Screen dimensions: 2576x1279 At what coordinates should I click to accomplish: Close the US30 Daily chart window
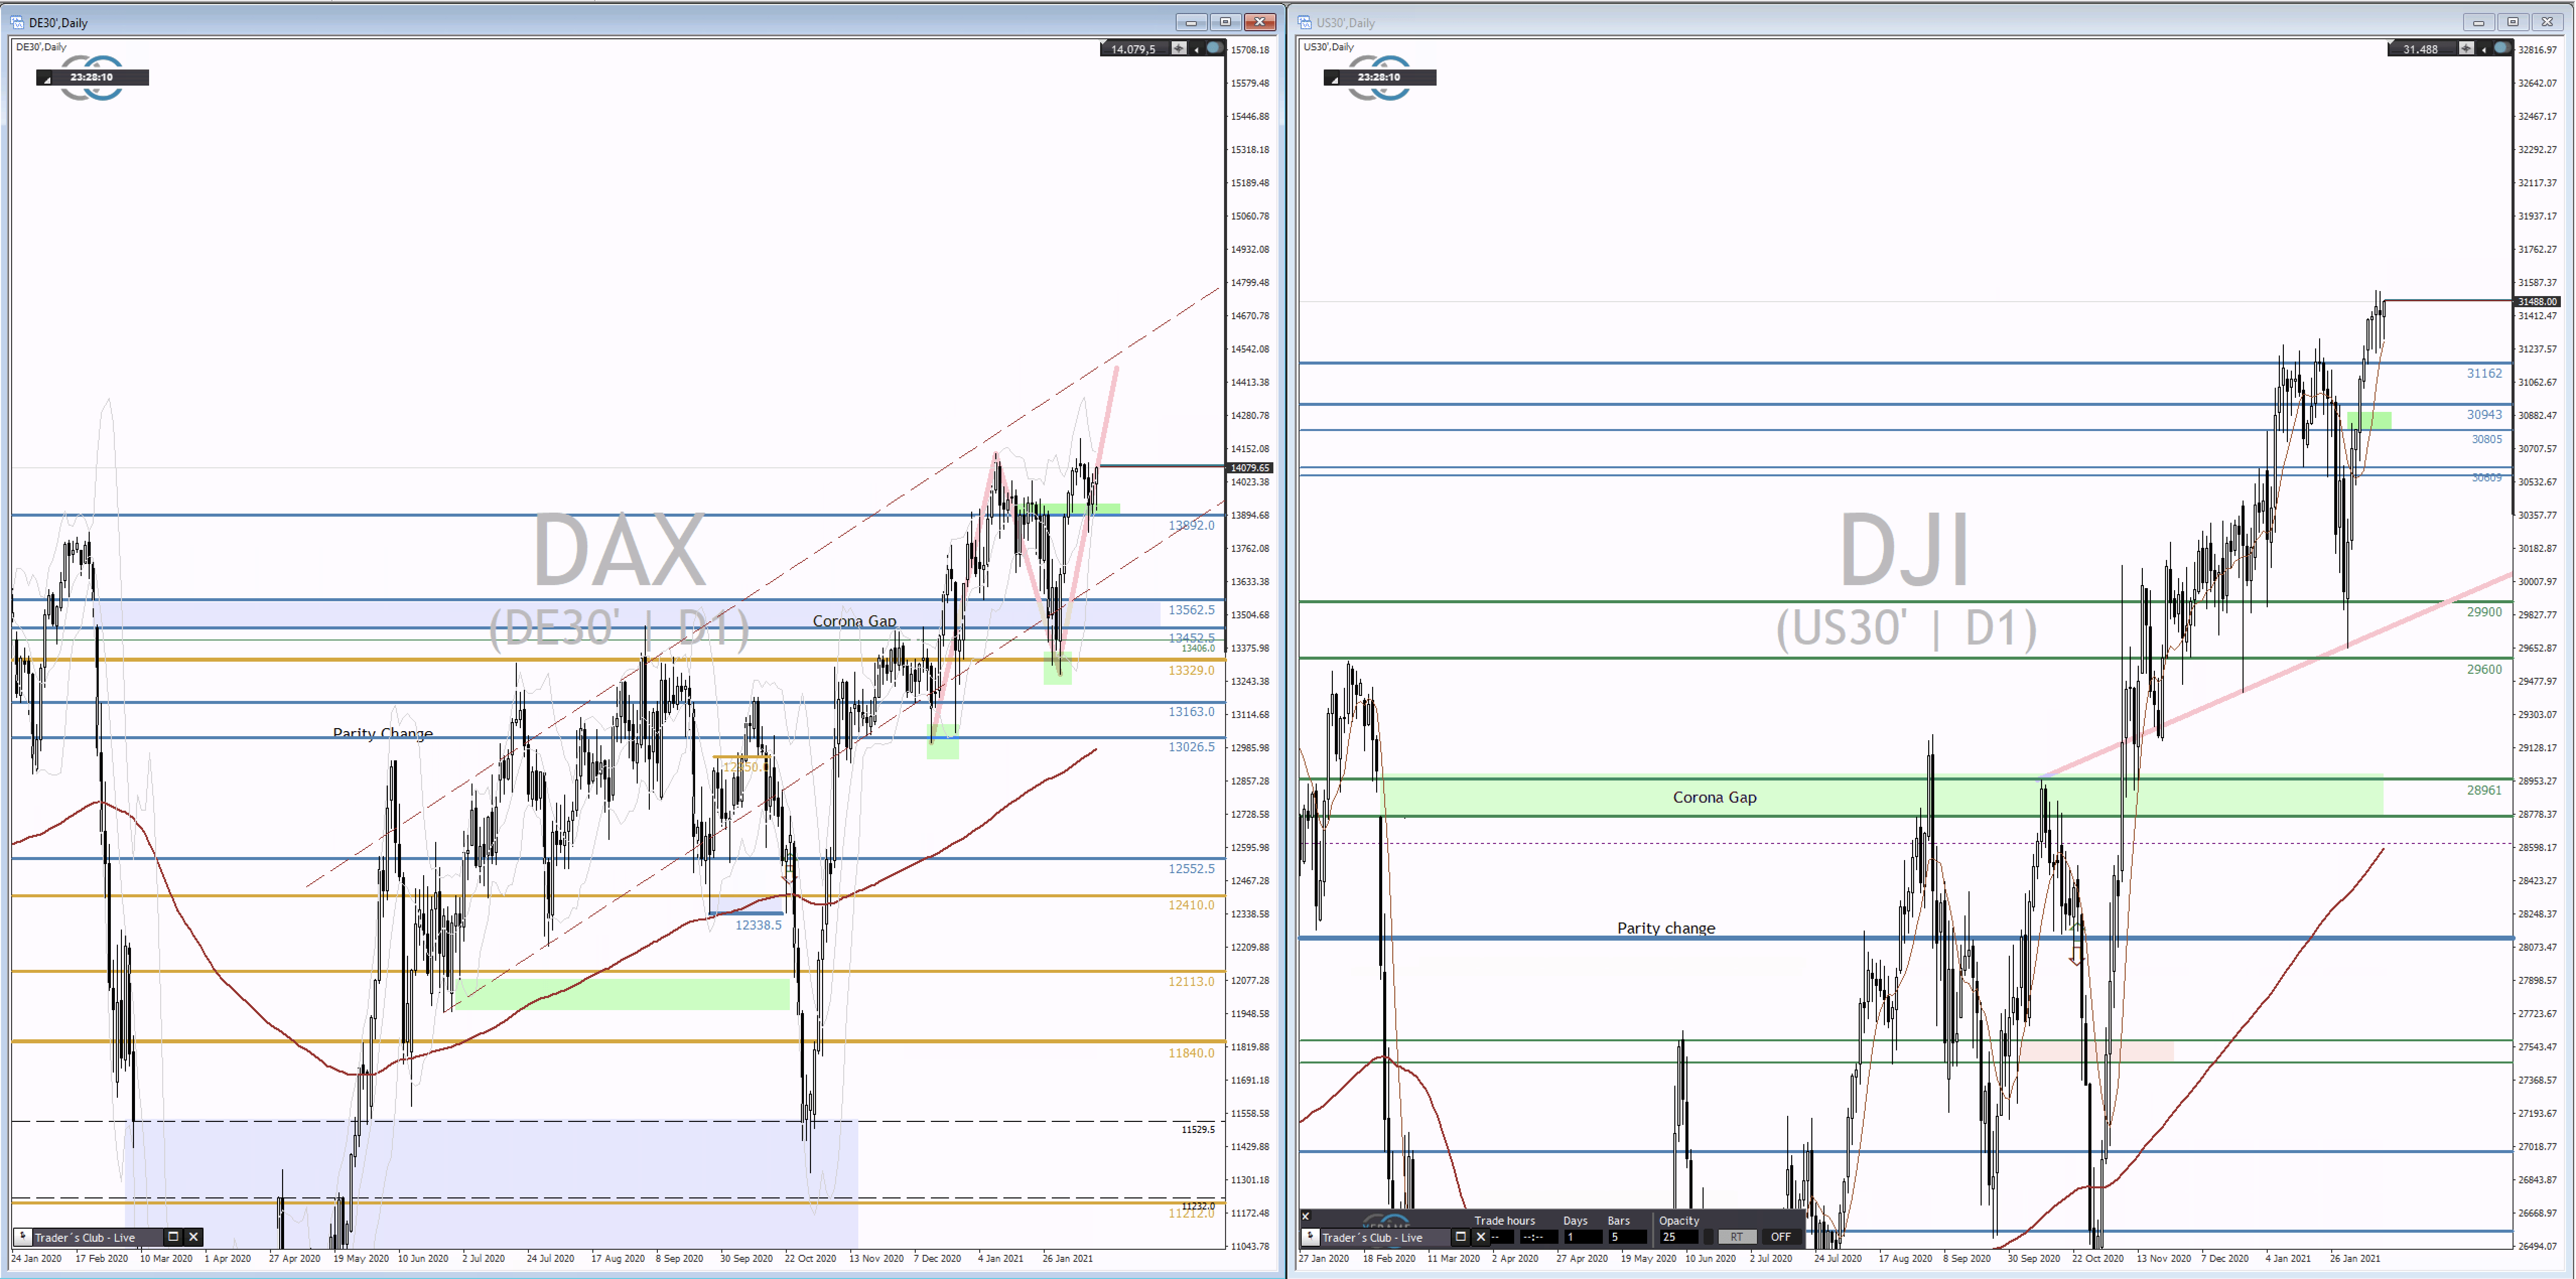(x=2547, y=22)
